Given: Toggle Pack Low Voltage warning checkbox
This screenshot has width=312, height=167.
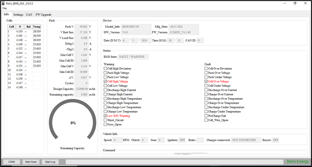Looking at the screenshot, I should tap(105, 77).
